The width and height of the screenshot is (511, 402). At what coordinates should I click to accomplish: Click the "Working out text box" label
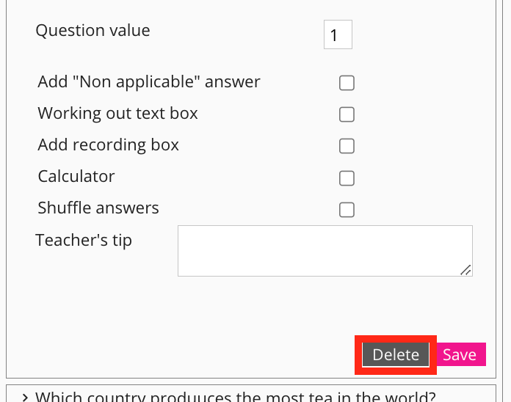(x=117, y=114)
